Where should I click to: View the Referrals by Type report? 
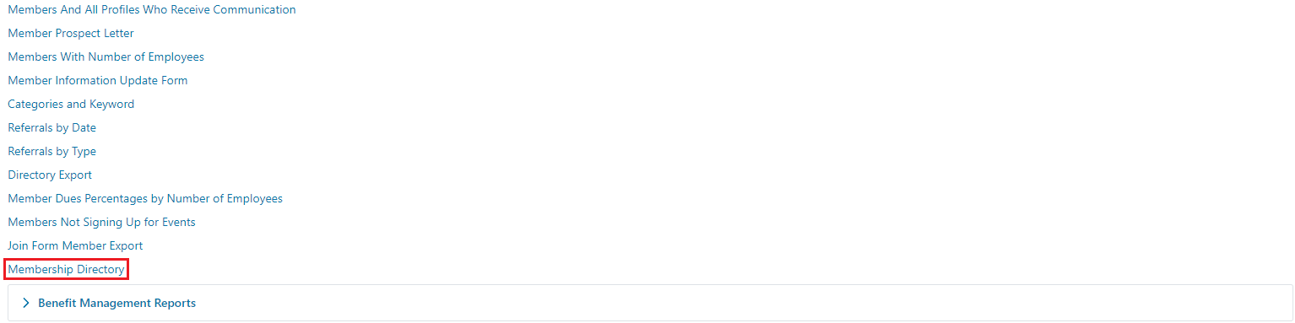pyautogui.click(x=51, y=152)
